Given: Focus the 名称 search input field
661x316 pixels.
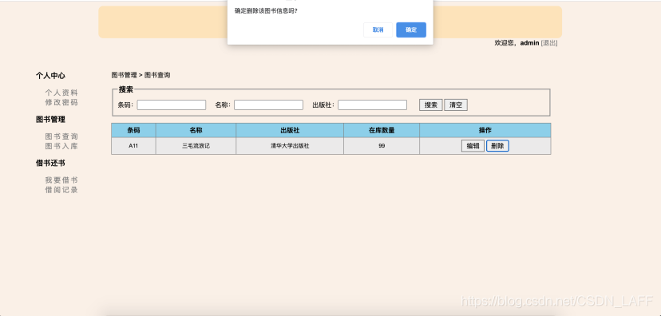Looking at the screenshot, I should tap(268, 105).
